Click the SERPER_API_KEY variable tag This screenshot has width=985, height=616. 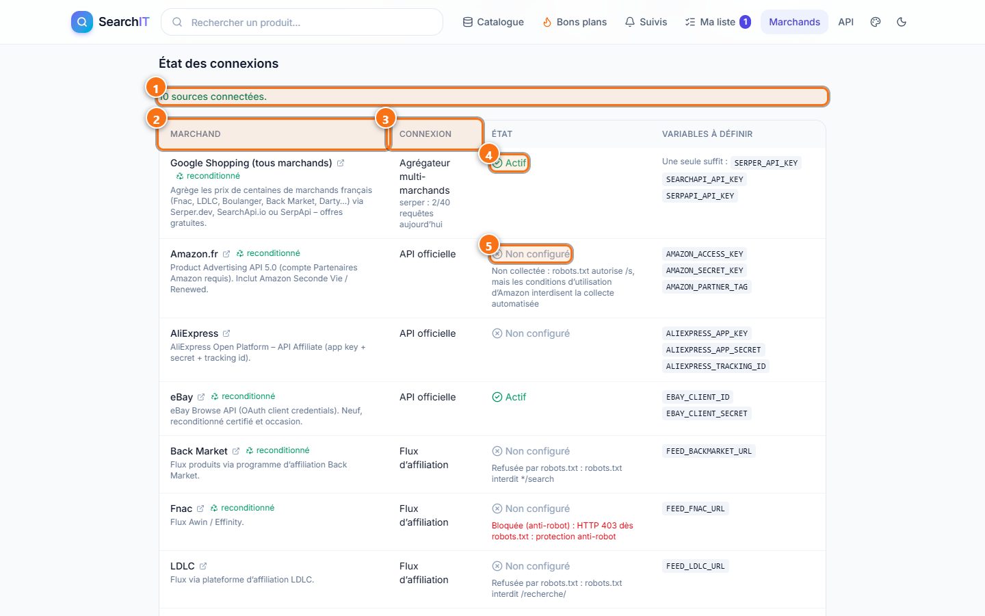(x=766, y=163)
